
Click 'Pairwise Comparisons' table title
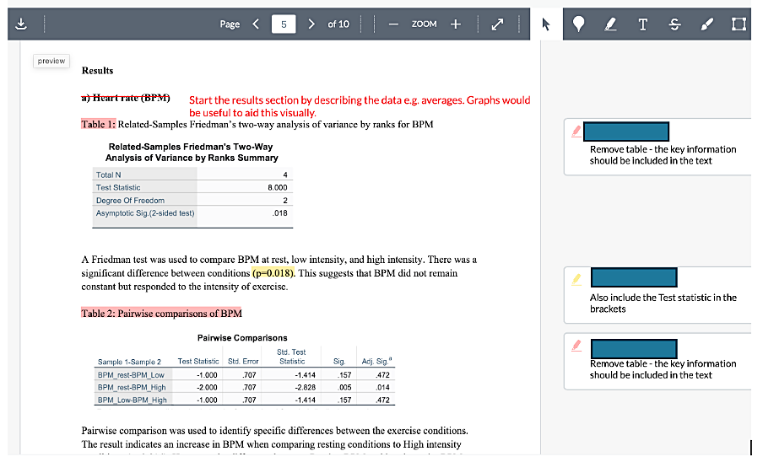tap(242, 337)
